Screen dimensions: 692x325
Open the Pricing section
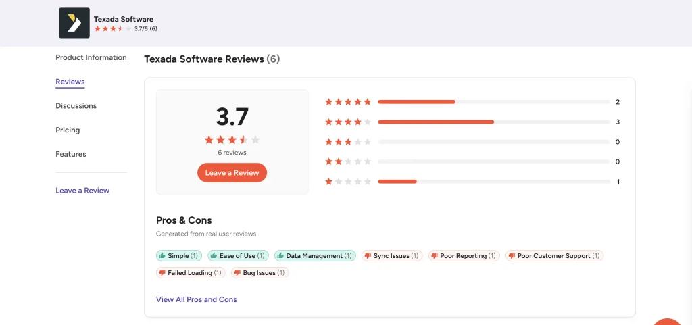coord(68,130)
